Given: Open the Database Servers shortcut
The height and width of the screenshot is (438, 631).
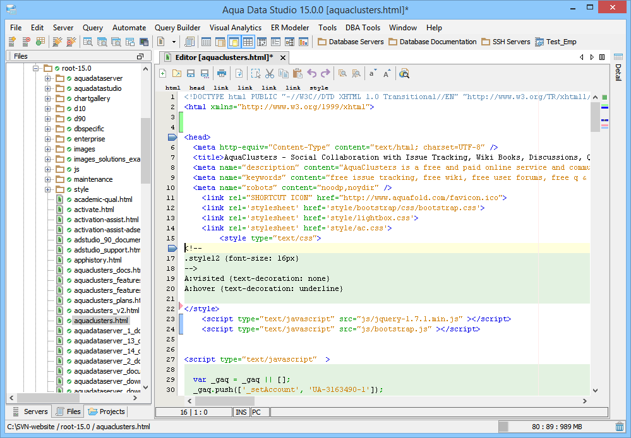Looking at the screenshot, I should click(x=352, y=42).
